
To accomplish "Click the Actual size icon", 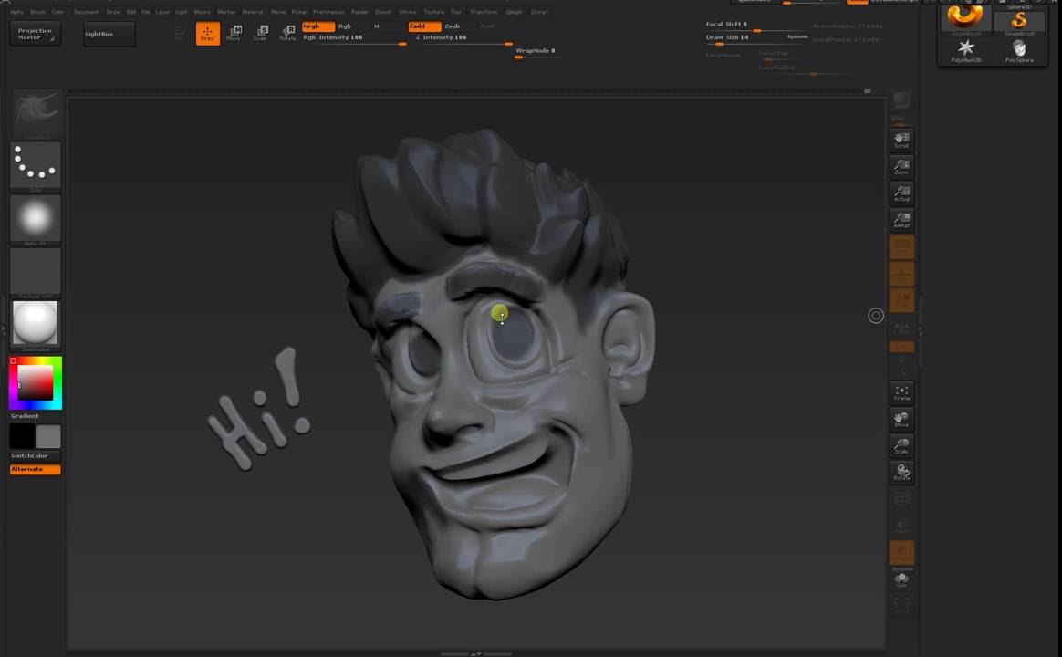I will [901, 193].
